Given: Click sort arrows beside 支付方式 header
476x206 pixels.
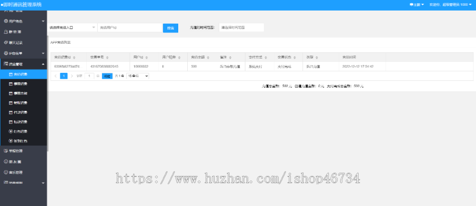Looking at the screenshot, I should pos(266,58).
